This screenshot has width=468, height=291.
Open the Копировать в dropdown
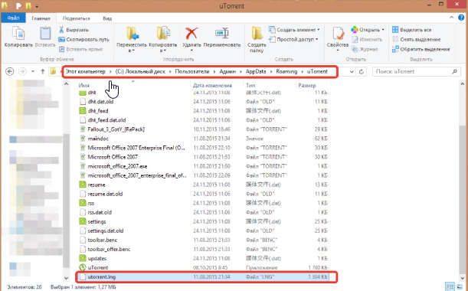(163, 39)
